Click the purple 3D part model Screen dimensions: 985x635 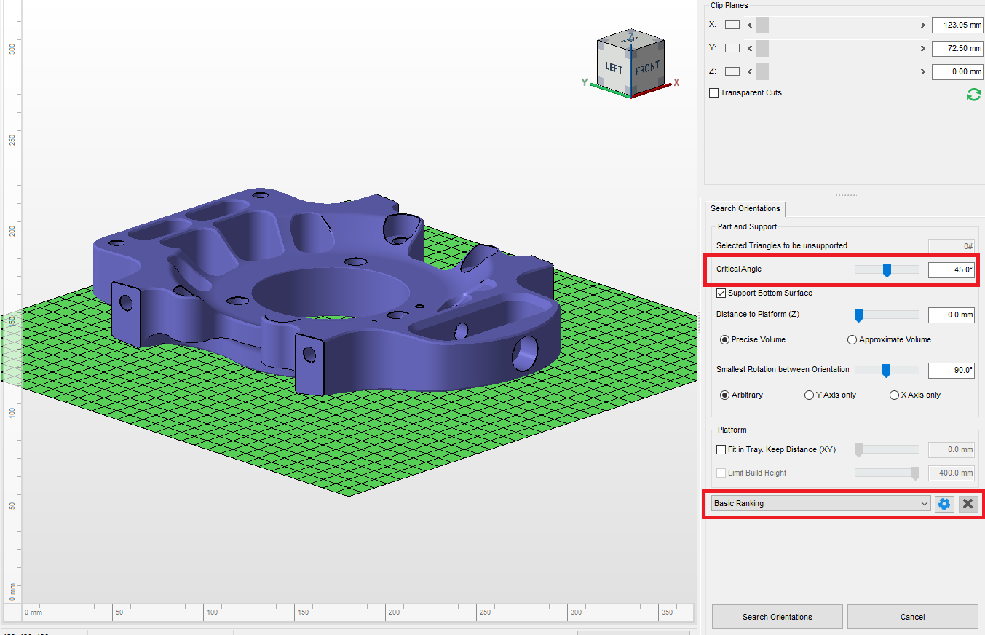point(328,291)
